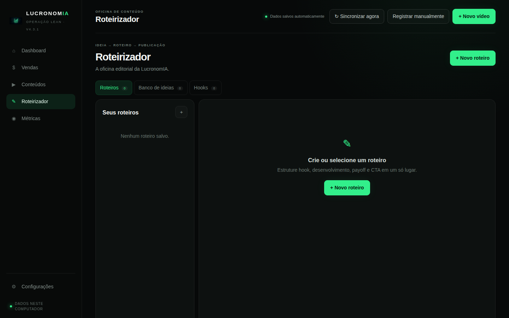Click the LUCRONOMIA brand name
Image resolution: width=509 pixels, height=318 pixels.
(x=47, y=13)
